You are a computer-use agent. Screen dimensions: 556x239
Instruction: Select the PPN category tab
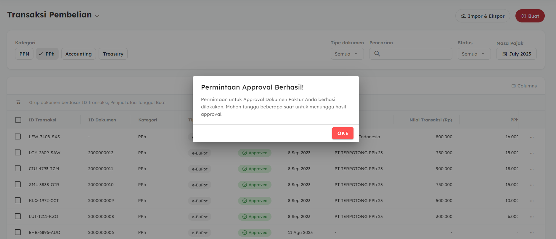(24, 54)
